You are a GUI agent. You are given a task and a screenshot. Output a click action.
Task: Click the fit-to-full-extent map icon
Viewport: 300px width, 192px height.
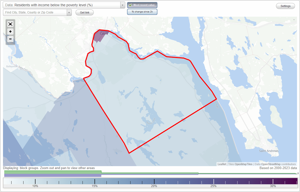pos(10,24)
